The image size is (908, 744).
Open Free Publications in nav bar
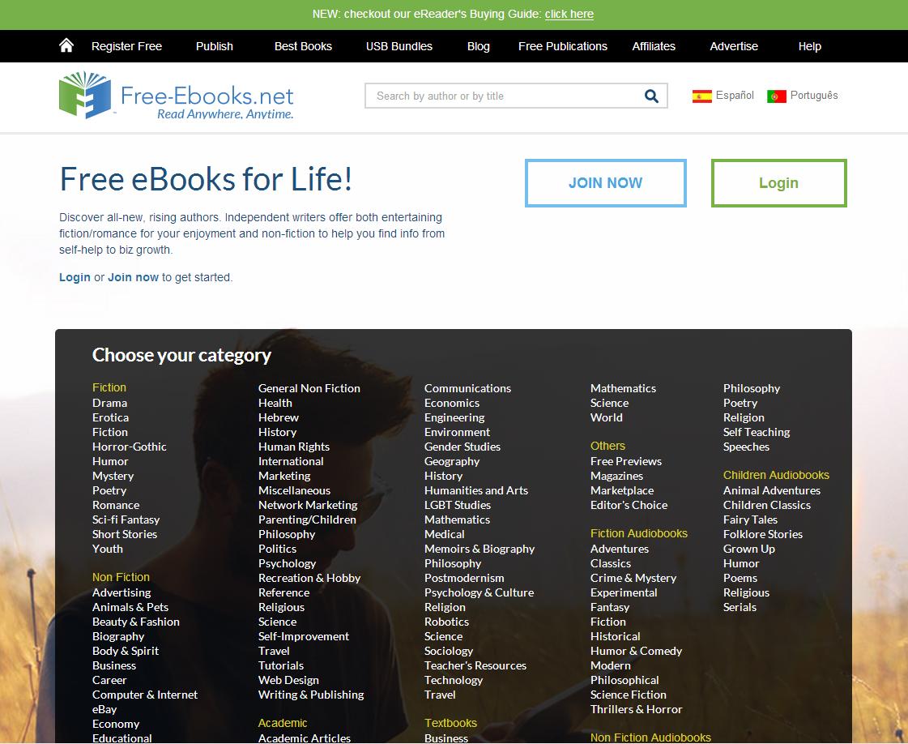tap(563, 46)
